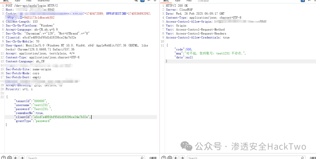Open the request pane help icon
Viewport: 316px width, 159px height.
coord(4,158)
